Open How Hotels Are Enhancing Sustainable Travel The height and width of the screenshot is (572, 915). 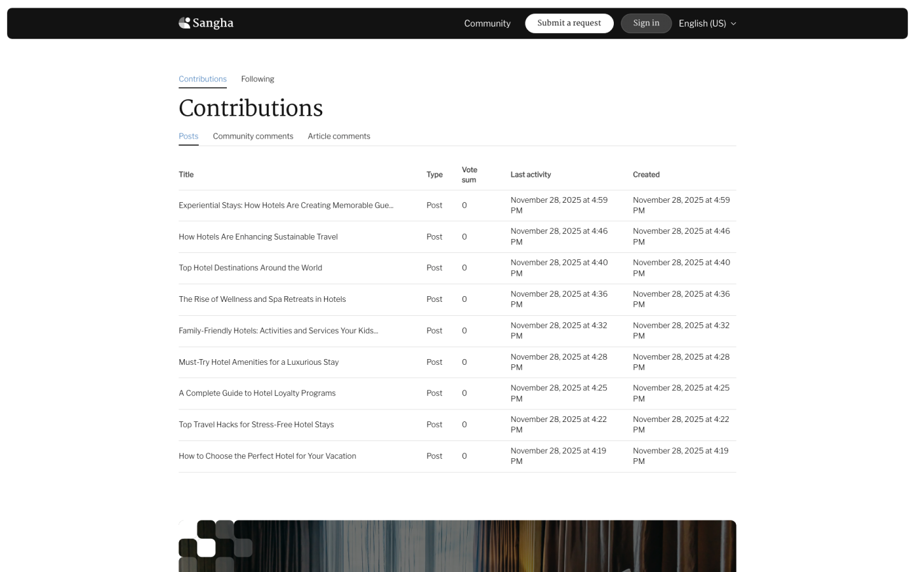[x=258, y=236]
